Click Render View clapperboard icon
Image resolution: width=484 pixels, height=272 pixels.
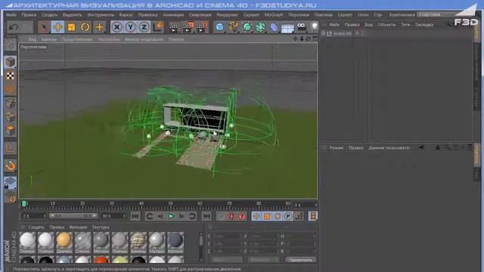[x=174, y=27]
